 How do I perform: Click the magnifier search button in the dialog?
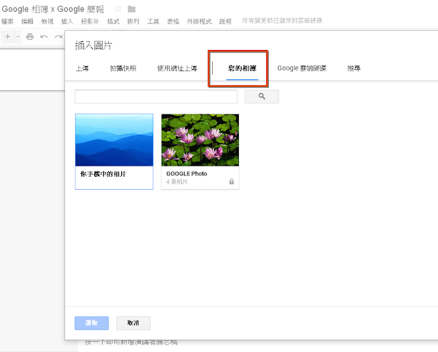point(261,97)
